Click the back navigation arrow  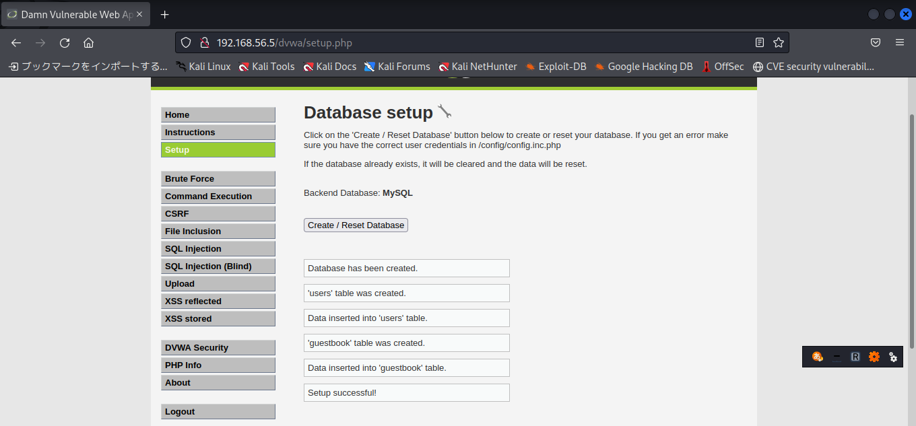(15, 42)
